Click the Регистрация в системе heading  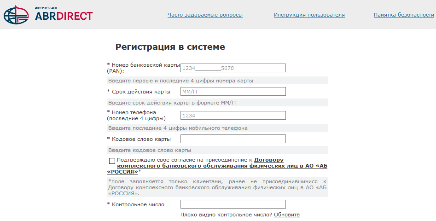(170, 47)
